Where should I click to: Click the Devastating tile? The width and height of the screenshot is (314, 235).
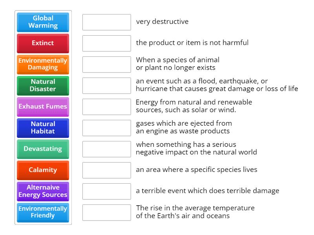[43, 149]
